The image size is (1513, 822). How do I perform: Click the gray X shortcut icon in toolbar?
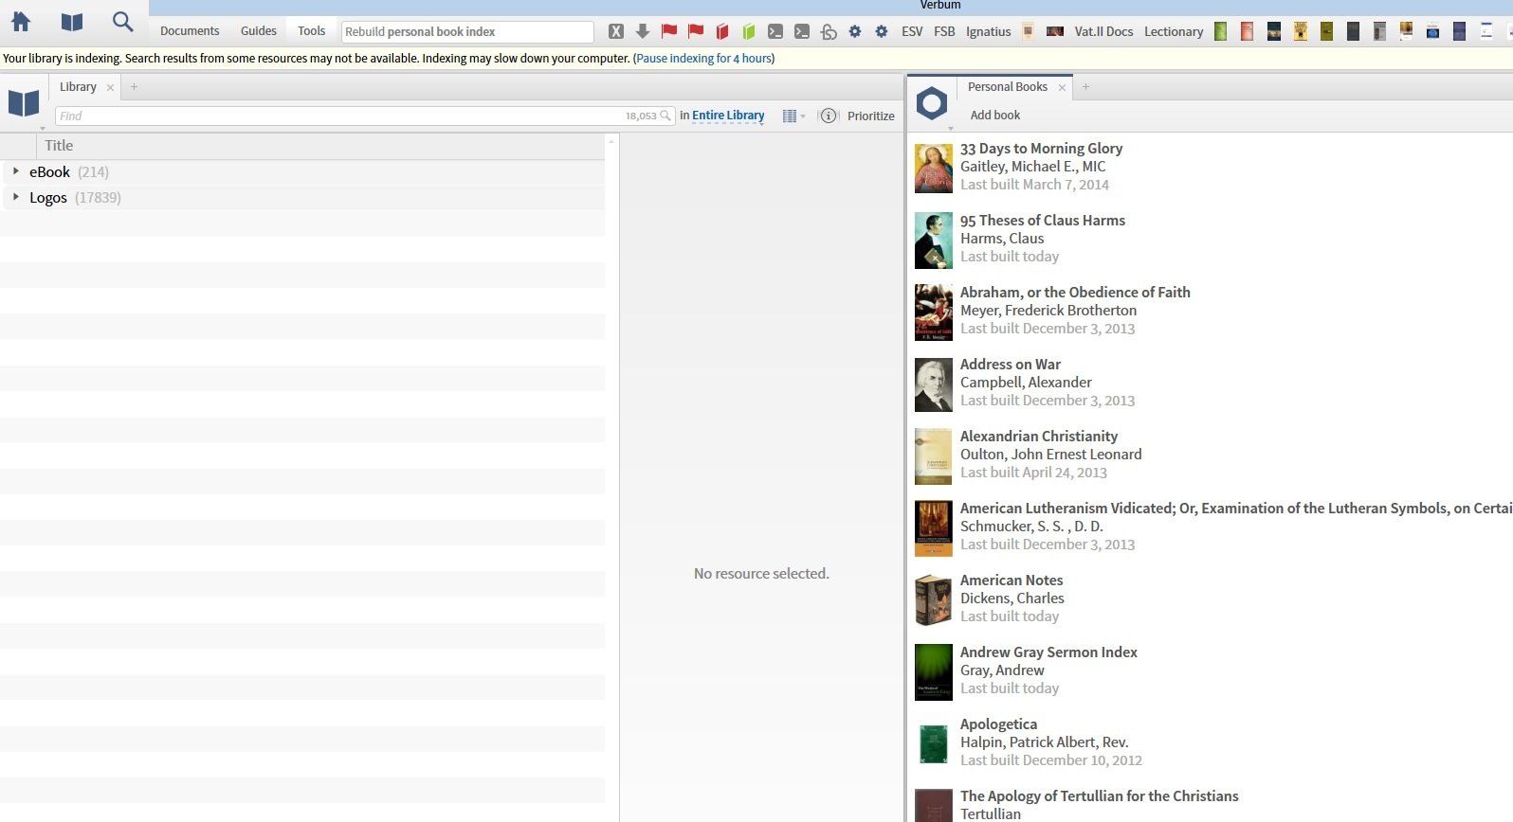click(x=616, y=31)
